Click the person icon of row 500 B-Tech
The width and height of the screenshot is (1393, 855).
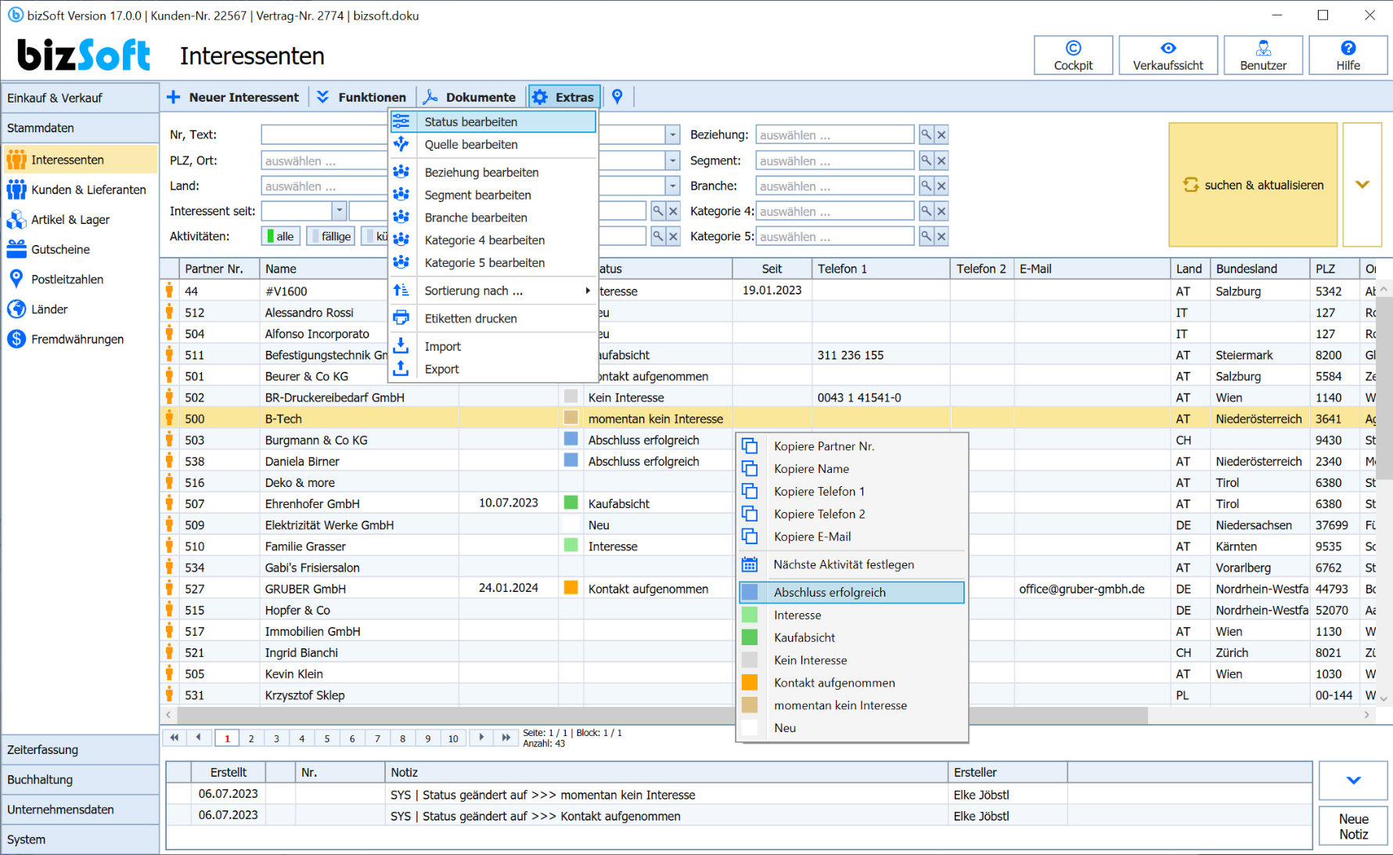pos(169,418)
